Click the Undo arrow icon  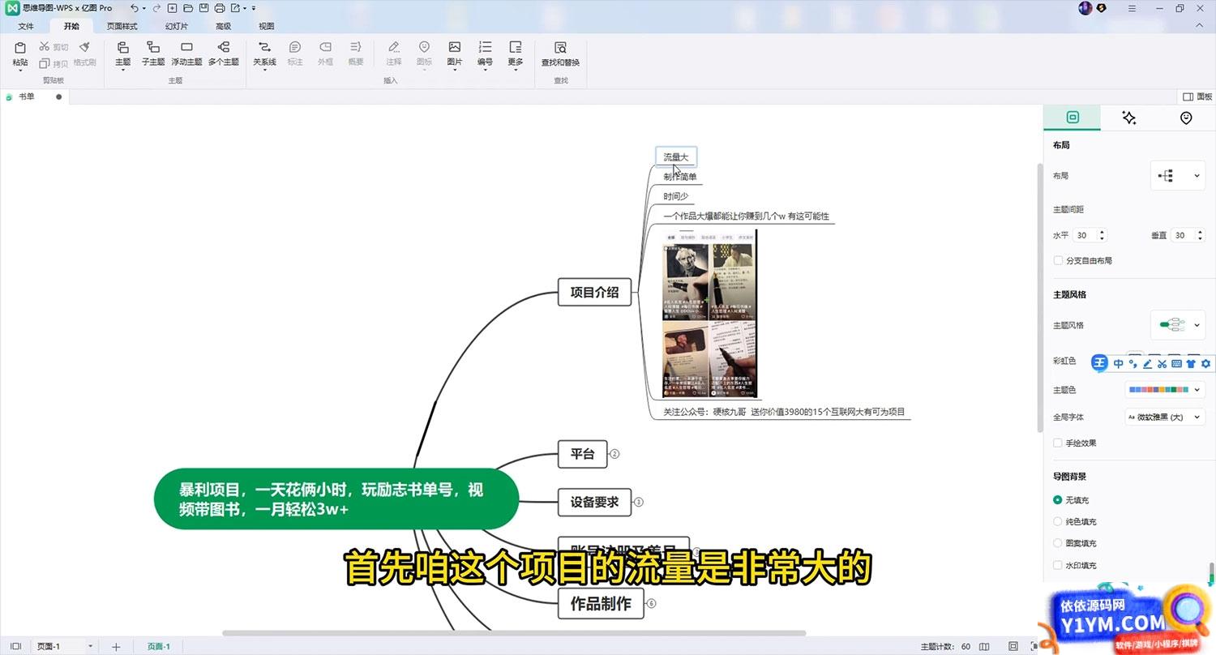pyautogui.click(x=134, y=8)
